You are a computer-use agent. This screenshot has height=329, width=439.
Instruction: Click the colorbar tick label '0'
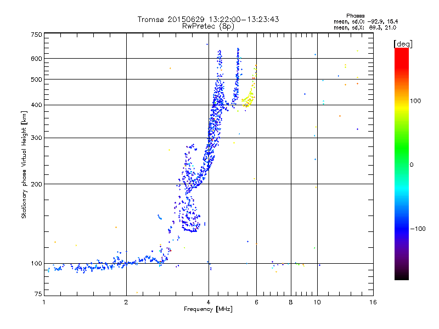[x=412, y=165]
